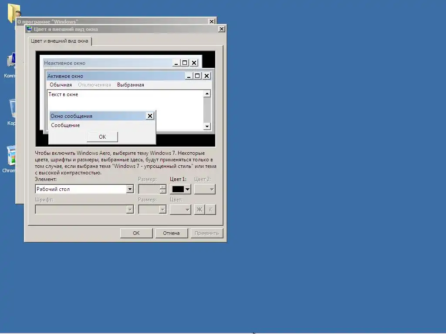Click the close icon of Активное окно preview

point(207,76)
